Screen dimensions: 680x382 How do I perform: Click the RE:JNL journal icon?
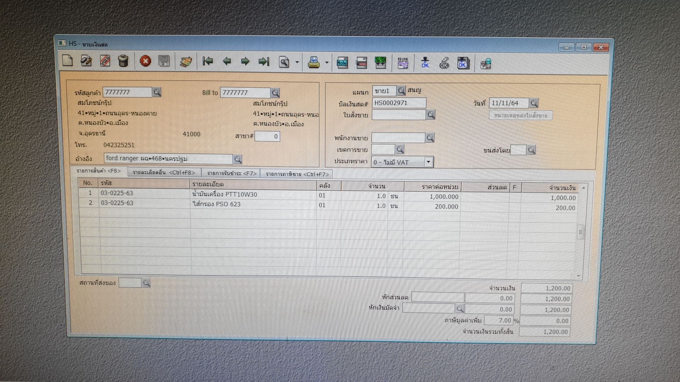click(x=403, y=64)
